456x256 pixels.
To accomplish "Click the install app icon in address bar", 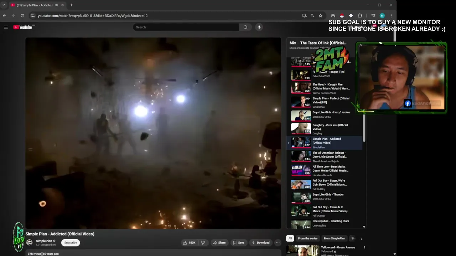I will coord(304,16).
